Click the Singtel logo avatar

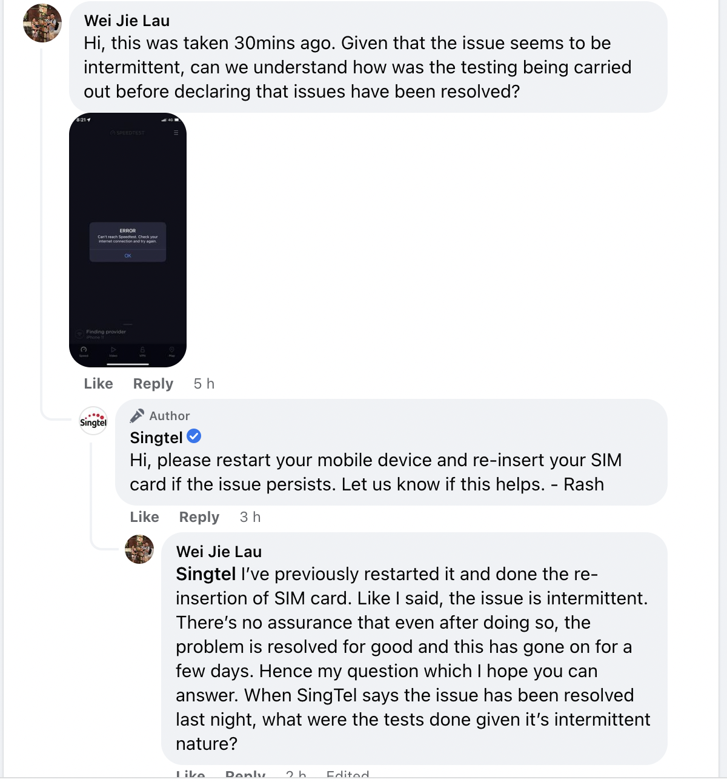(93, 421)
